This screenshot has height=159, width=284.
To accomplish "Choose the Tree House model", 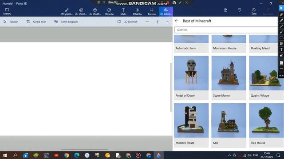I will [266, 125].
